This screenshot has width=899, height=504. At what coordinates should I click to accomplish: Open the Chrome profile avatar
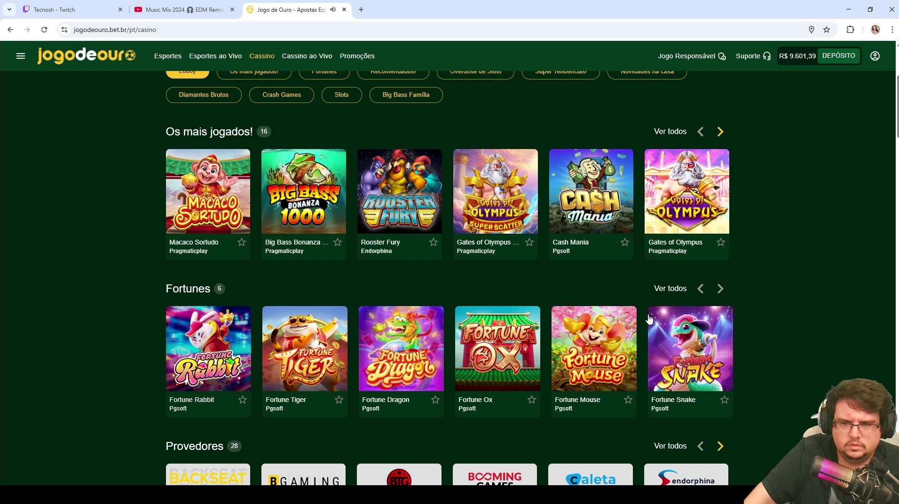coord(875,30)
